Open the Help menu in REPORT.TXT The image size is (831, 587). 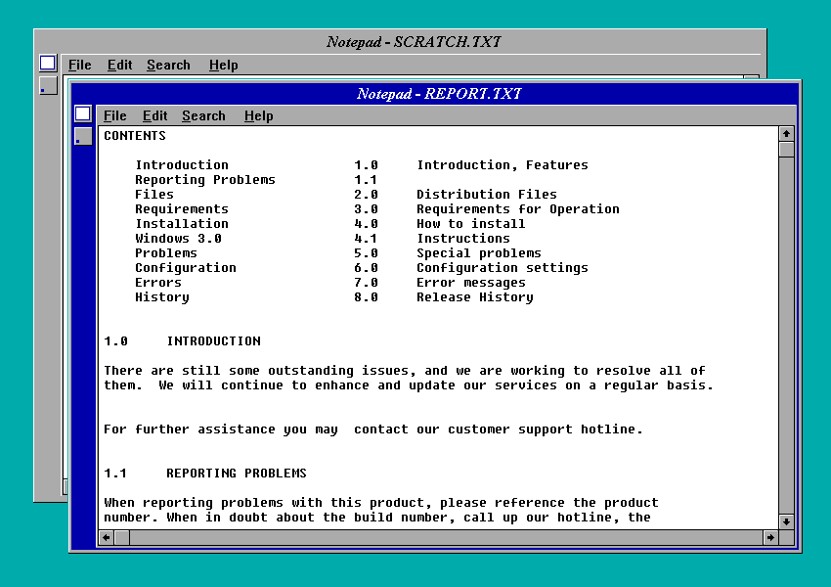[x=258, y=115]
